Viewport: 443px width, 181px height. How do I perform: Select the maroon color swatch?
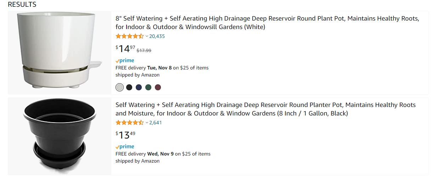(x=158, y=87)
